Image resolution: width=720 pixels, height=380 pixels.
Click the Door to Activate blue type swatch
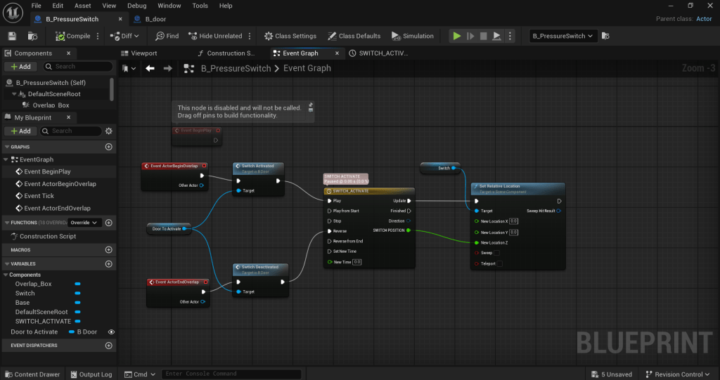72,332
